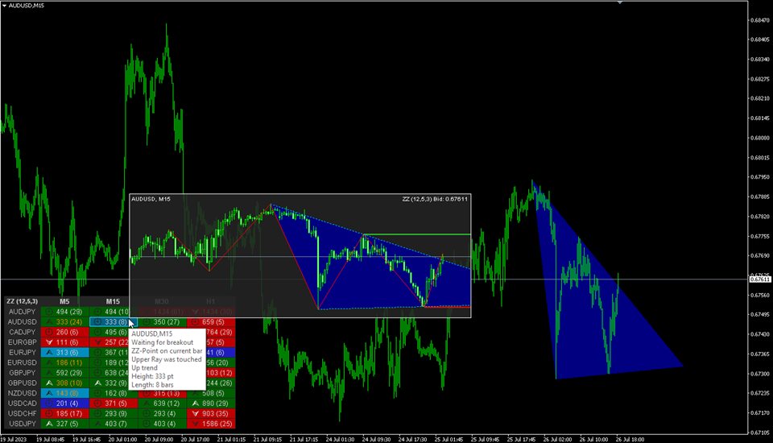Click the USDCHF row label
This screenshot has height=443, width=773.
[23, 413]
